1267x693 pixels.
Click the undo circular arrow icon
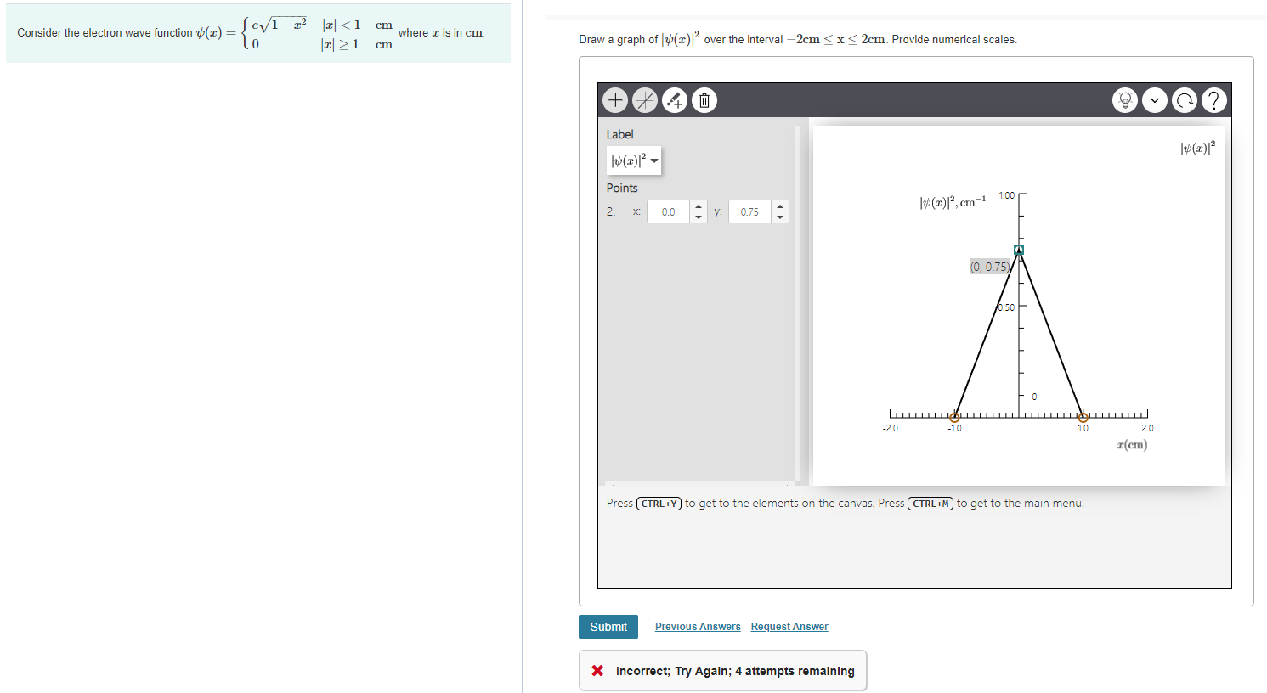point(1185,99)
